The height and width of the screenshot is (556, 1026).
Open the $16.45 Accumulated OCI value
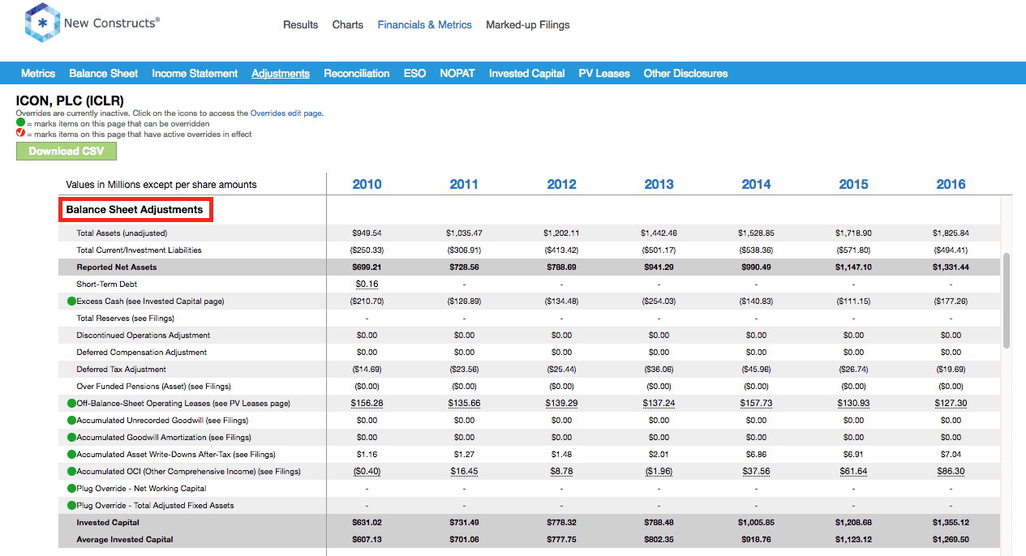pos(464,471)
